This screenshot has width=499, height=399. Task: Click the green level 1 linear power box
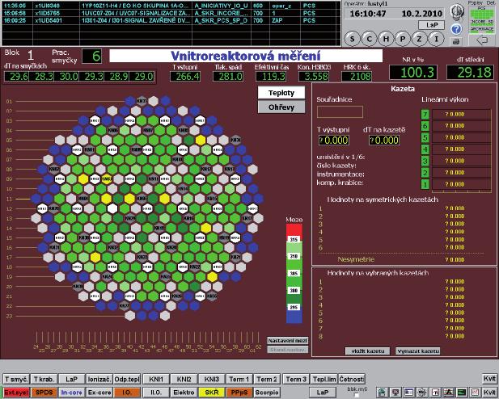click(x=425, y=184)
